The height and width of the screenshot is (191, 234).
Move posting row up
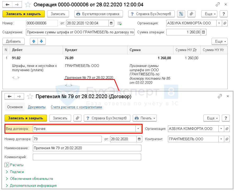click(x=34, y=41)
